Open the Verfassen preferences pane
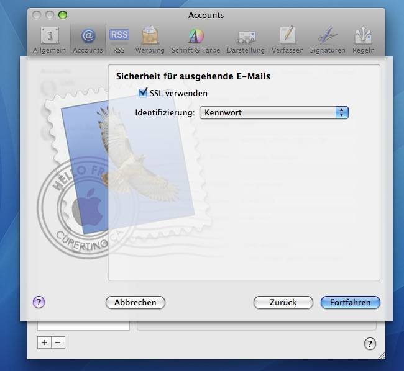The height and width of the screenshot is (371, 404). [x=287, y=40]
